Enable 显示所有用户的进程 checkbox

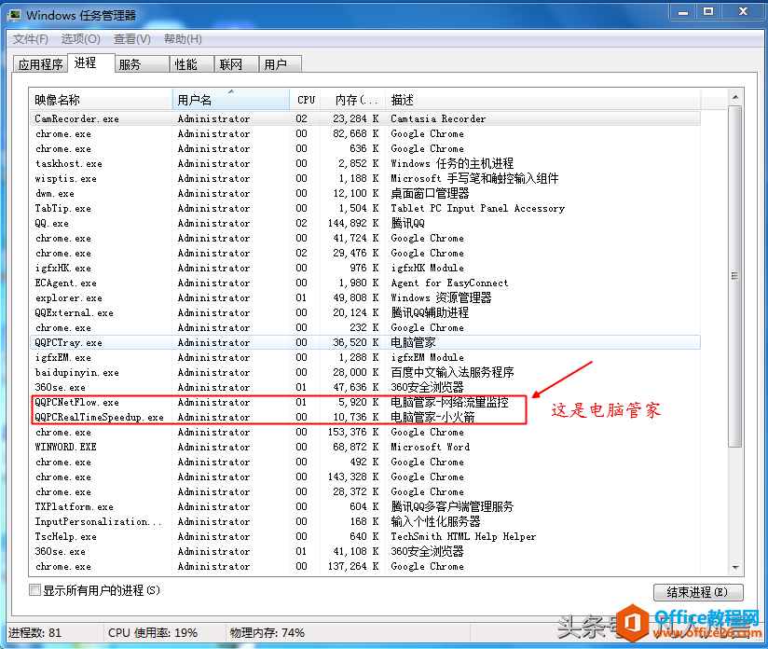(34, 589)
